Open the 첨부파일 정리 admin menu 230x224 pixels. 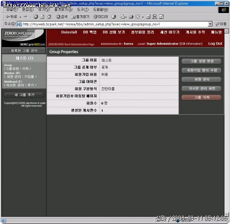pos(143,32)
